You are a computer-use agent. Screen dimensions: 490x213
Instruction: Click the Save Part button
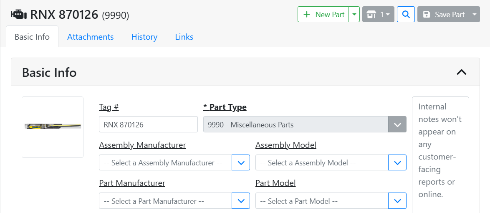(x=443, y=14)
